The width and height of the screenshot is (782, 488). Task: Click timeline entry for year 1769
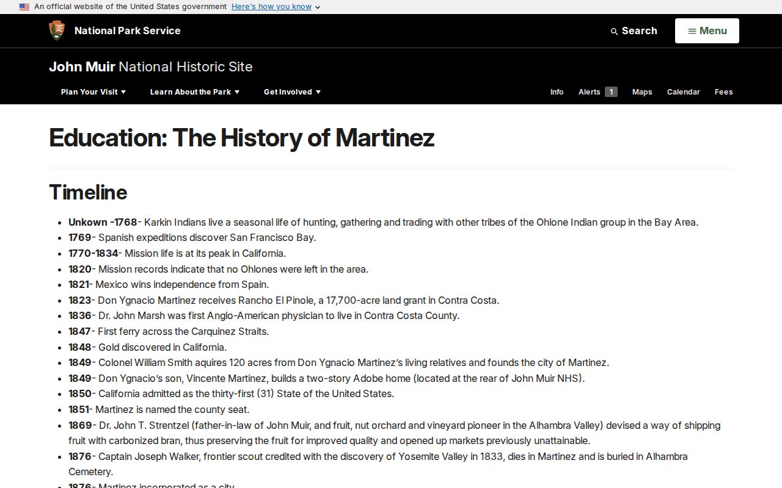192,238
